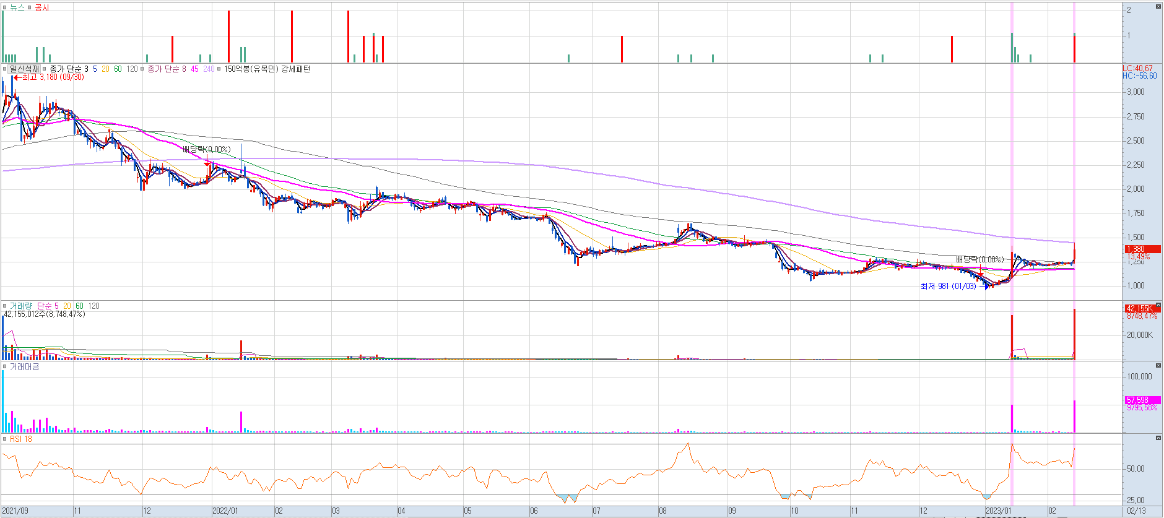Click the 배당락(0.00%) label near 2022/01
The width and height of the screenshot is (1164, 518).
[x=206, y=149]
